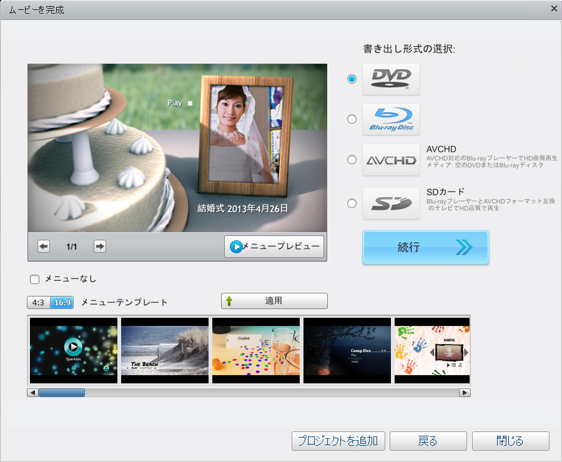This screenshot has width=562, height=462.
Task: Click the AVCHD format logo icon
Action: point(391,160)
